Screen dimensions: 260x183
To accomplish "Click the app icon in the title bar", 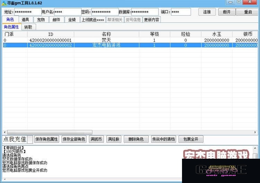I will click(x=4, y=3).
